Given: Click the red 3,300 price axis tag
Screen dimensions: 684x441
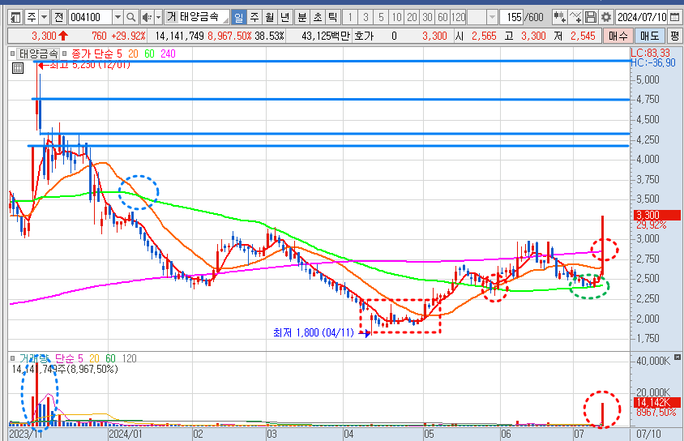Looking at the screenshot, I should pyautogui.click(x=657, y=215).
